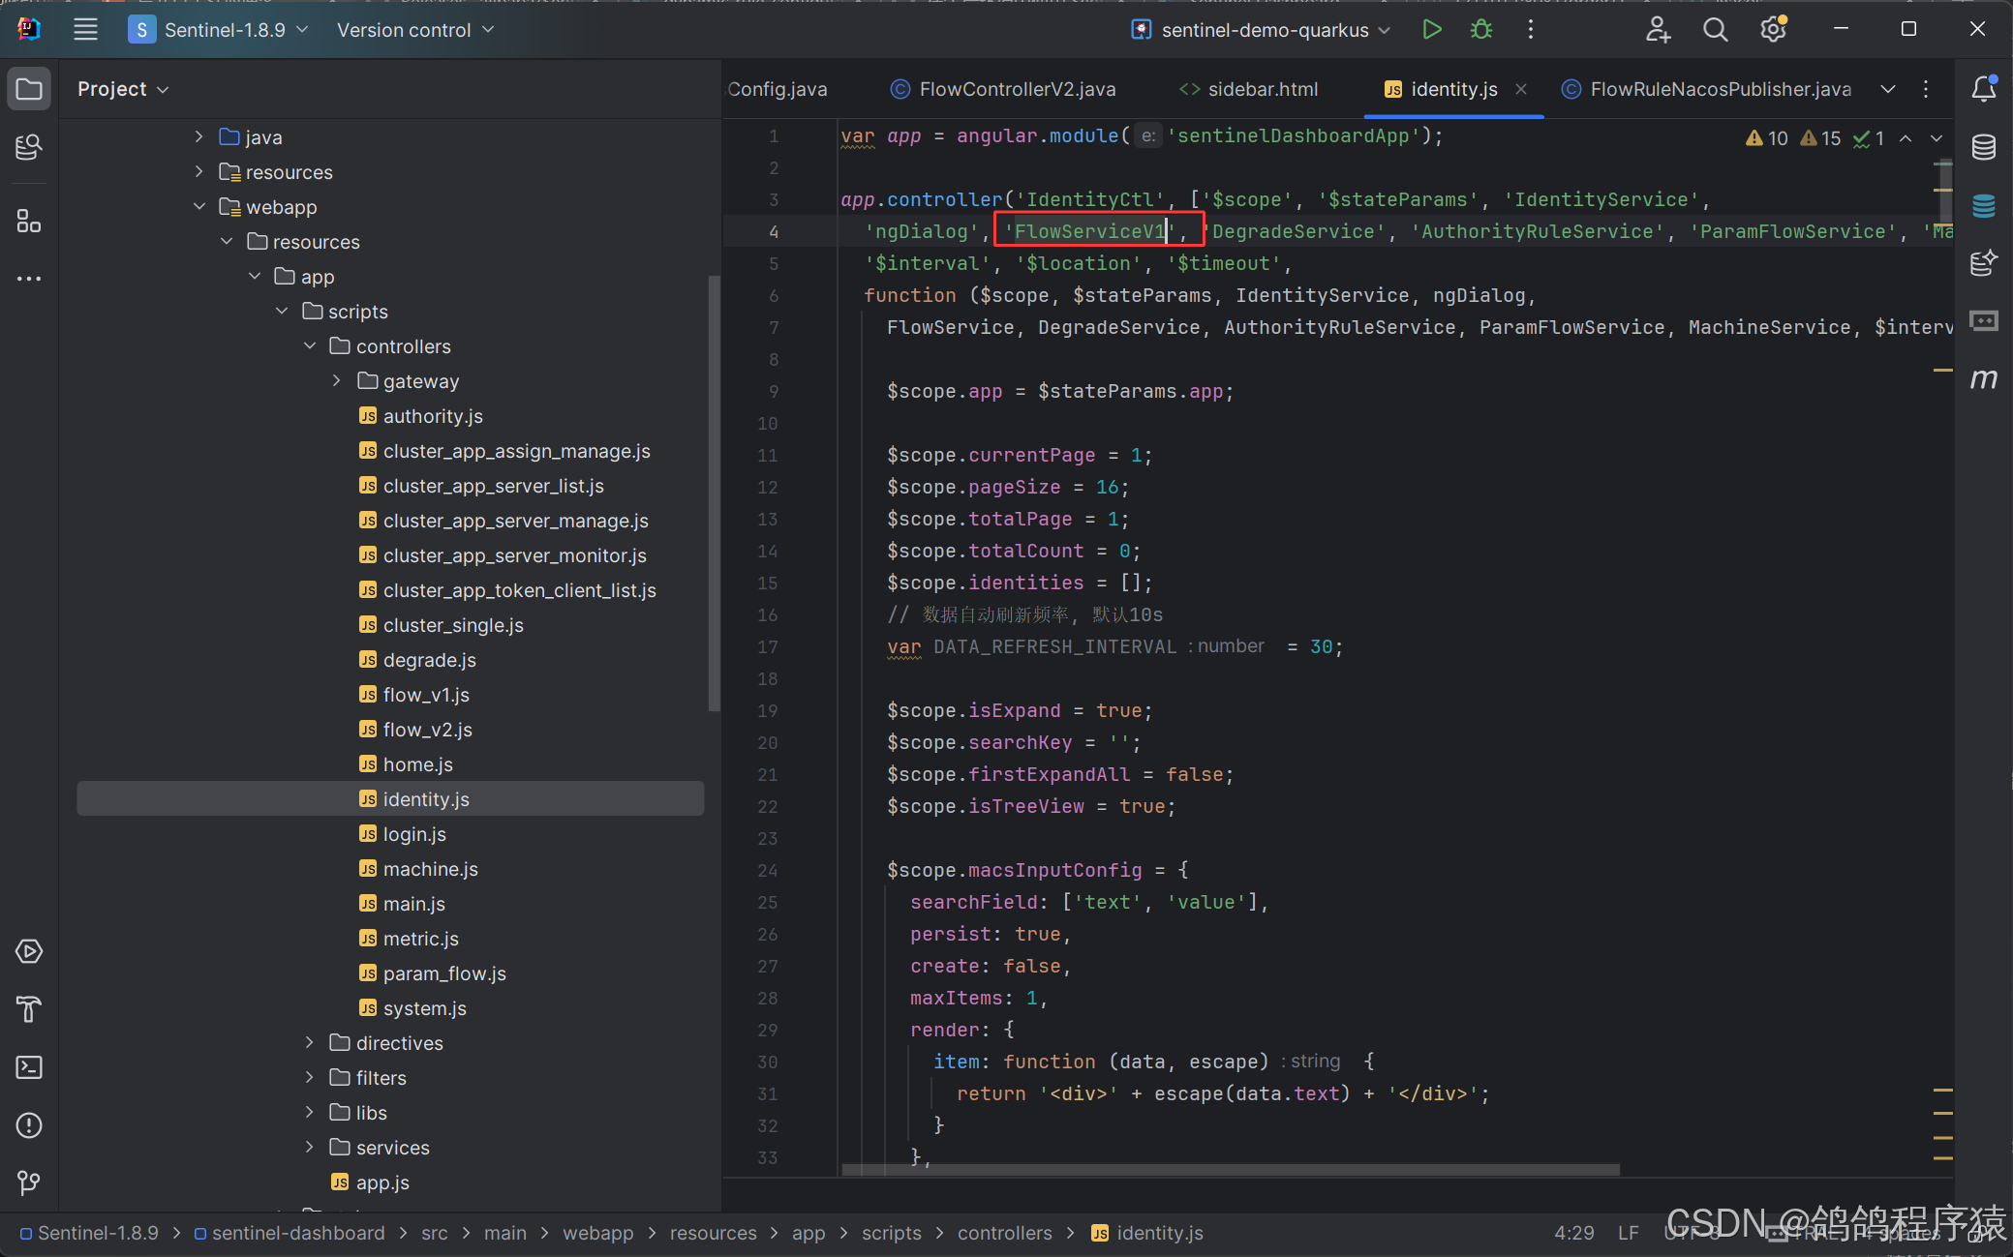Click the webapp breadcrumb in navigation bar
This screenshot has width=2013, height=1257.
[x=597, y=1233]
